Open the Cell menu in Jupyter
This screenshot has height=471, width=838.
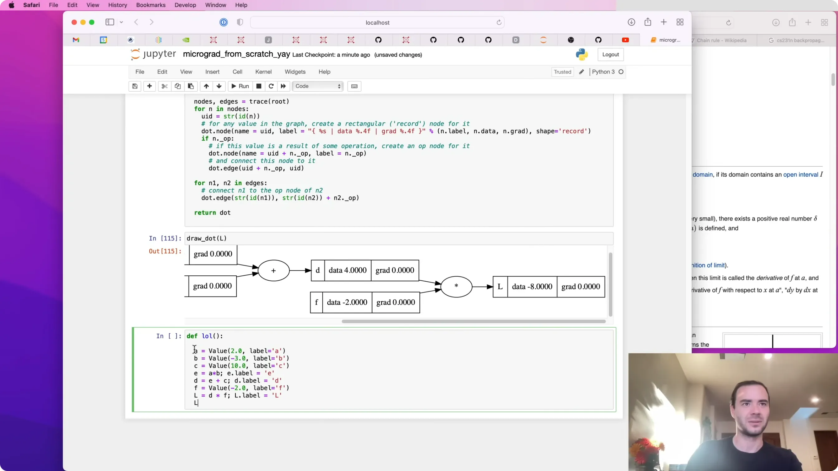point(237,72)
